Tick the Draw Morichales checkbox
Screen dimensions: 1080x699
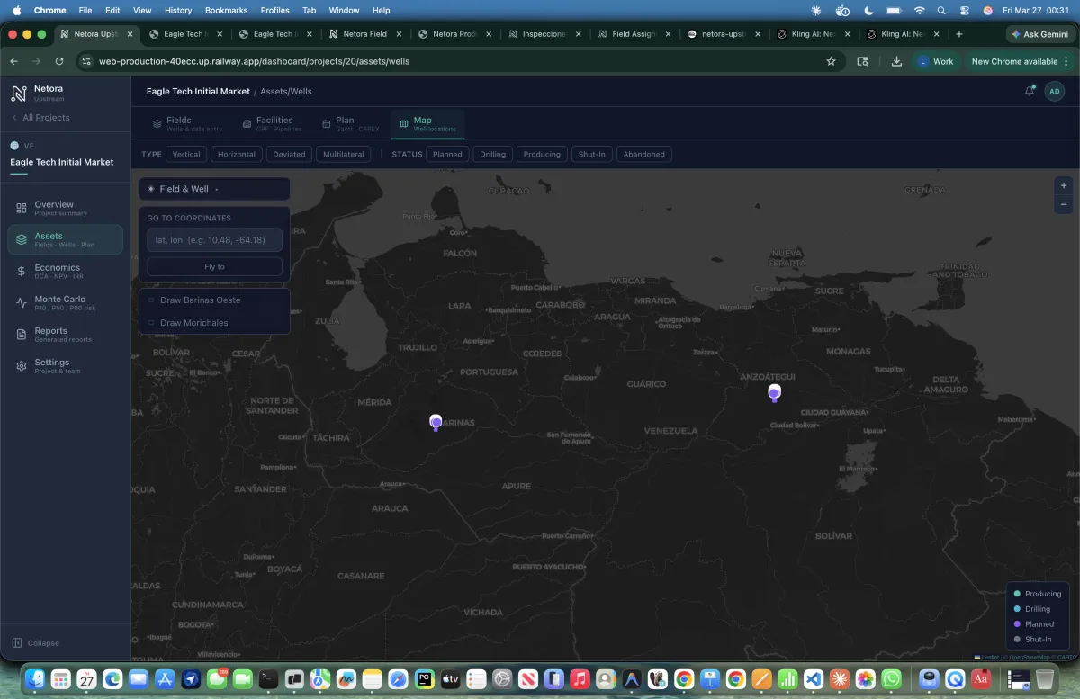click(x=151, y=323)
